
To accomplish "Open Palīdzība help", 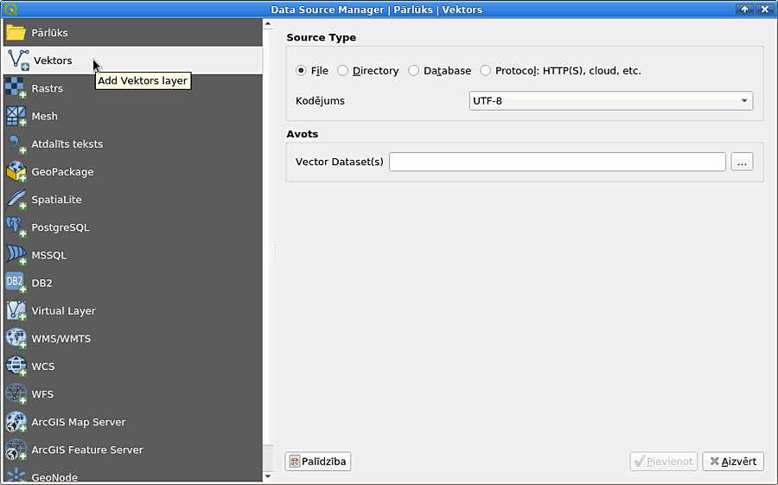I will coord(317,461).
